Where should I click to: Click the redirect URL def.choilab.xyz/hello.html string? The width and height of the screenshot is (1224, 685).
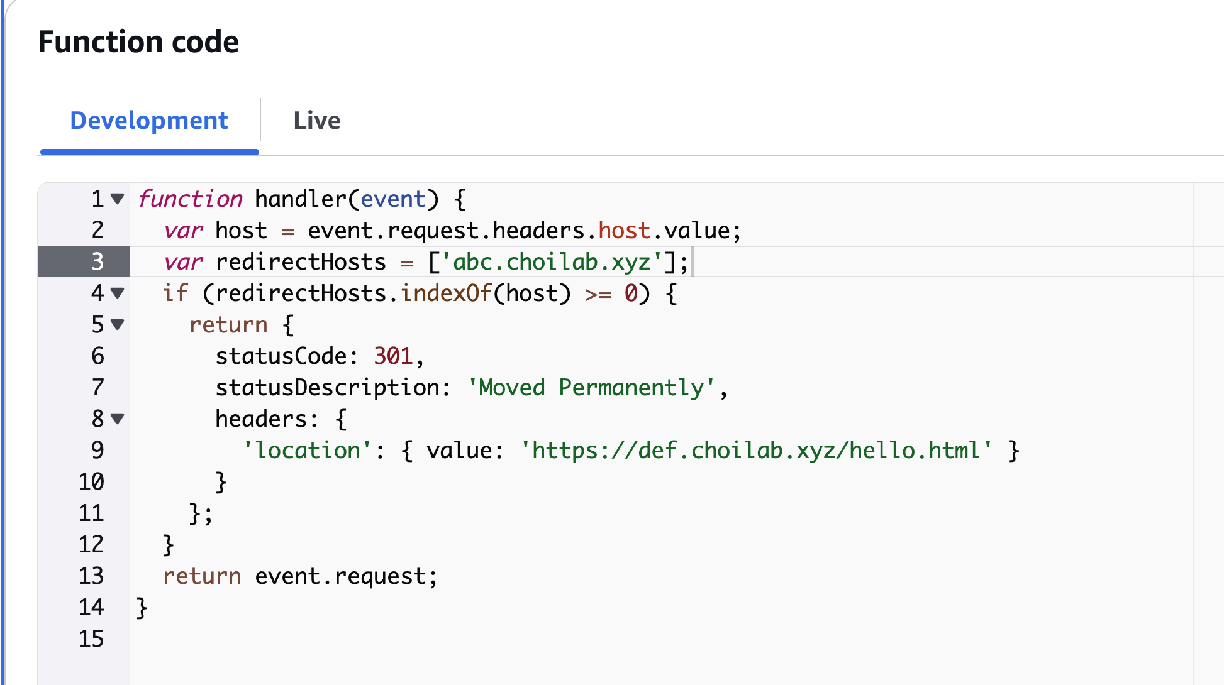point(755,451)
